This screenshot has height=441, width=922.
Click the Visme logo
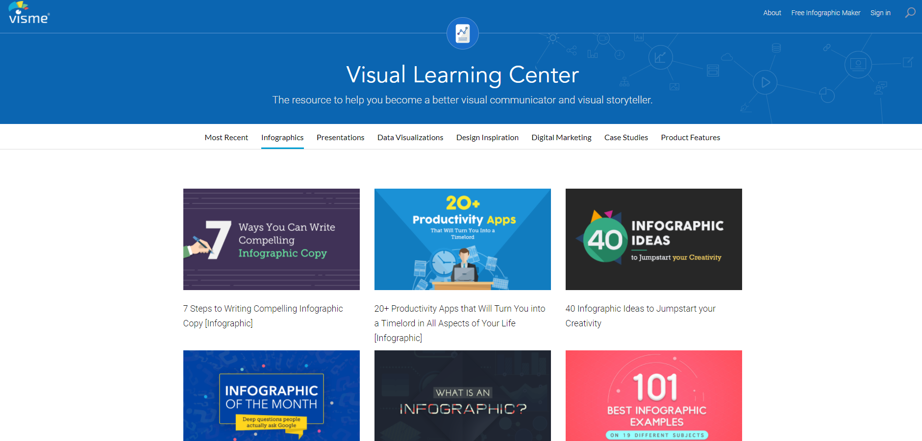tap(29, 13)
